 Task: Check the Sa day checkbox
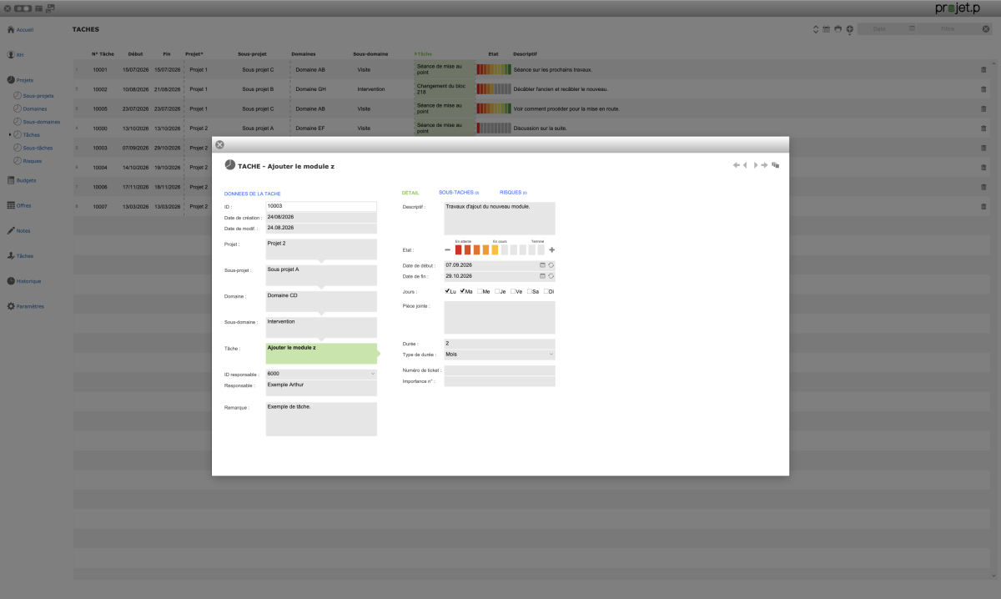(x=530, y=291)
